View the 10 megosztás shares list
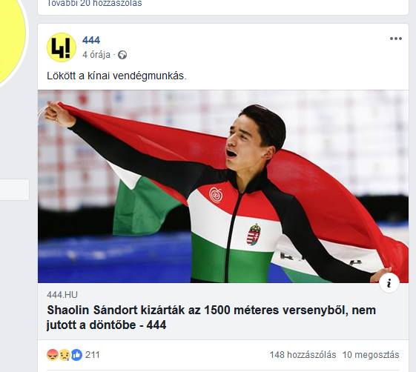Image resolution: width=416 pixels, height=372 pixels. point(371,355)
